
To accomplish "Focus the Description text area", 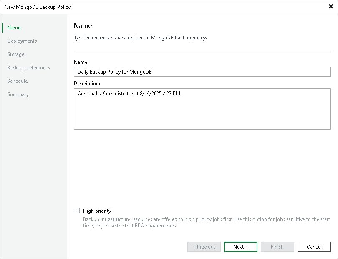I will point(202,109).
